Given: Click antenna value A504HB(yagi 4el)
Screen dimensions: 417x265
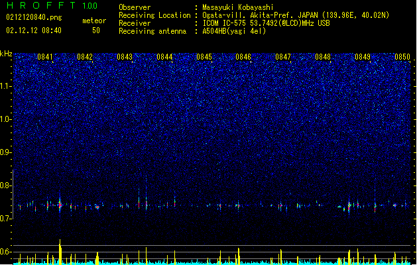Looking at the screenshot, I should [234, 31].
